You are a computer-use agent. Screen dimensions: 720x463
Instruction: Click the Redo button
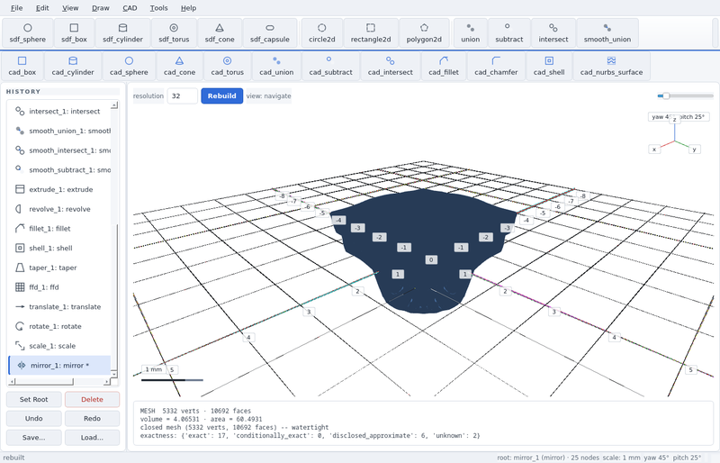click(x=92, y=418)
